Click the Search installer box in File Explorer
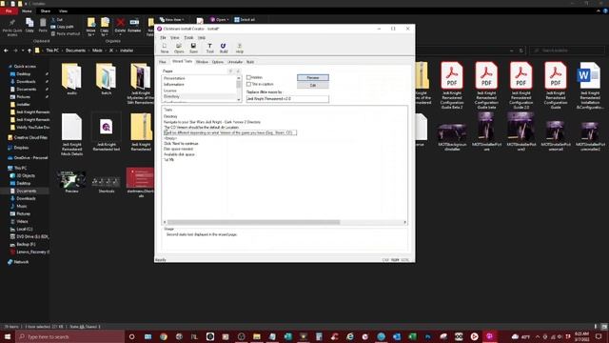 pos(567,50)
